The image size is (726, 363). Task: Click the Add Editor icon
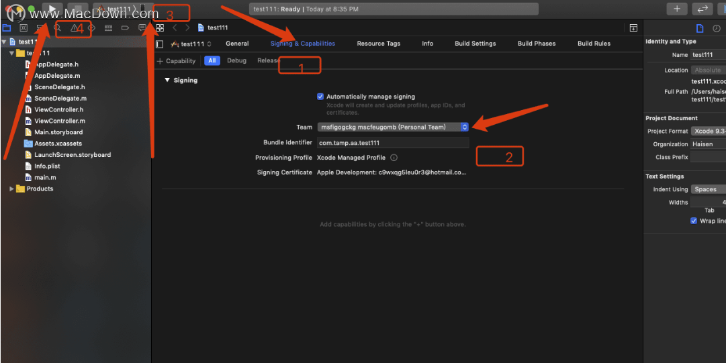(x=633, y=28)
